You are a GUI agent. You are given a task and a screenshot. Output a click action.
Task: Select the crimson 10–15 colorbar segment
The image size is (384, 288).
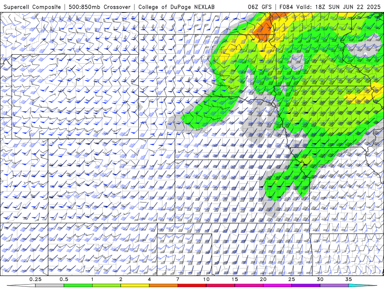click(220, 286)
